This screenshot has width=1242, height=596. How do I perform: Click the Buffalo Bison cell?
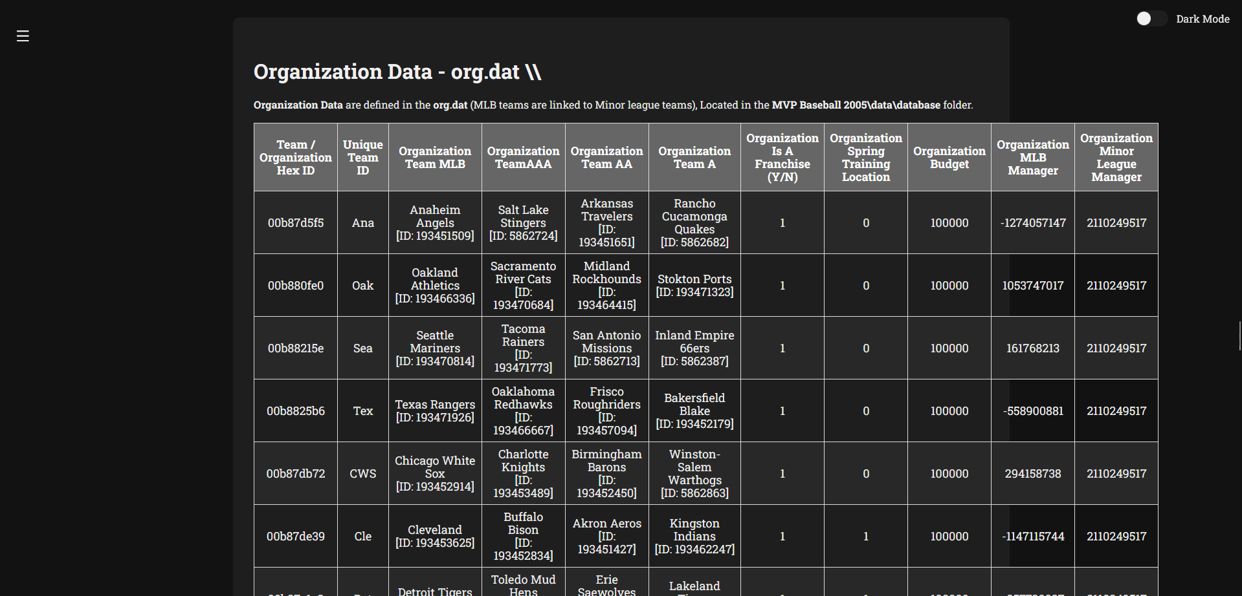tap(524, 537)
